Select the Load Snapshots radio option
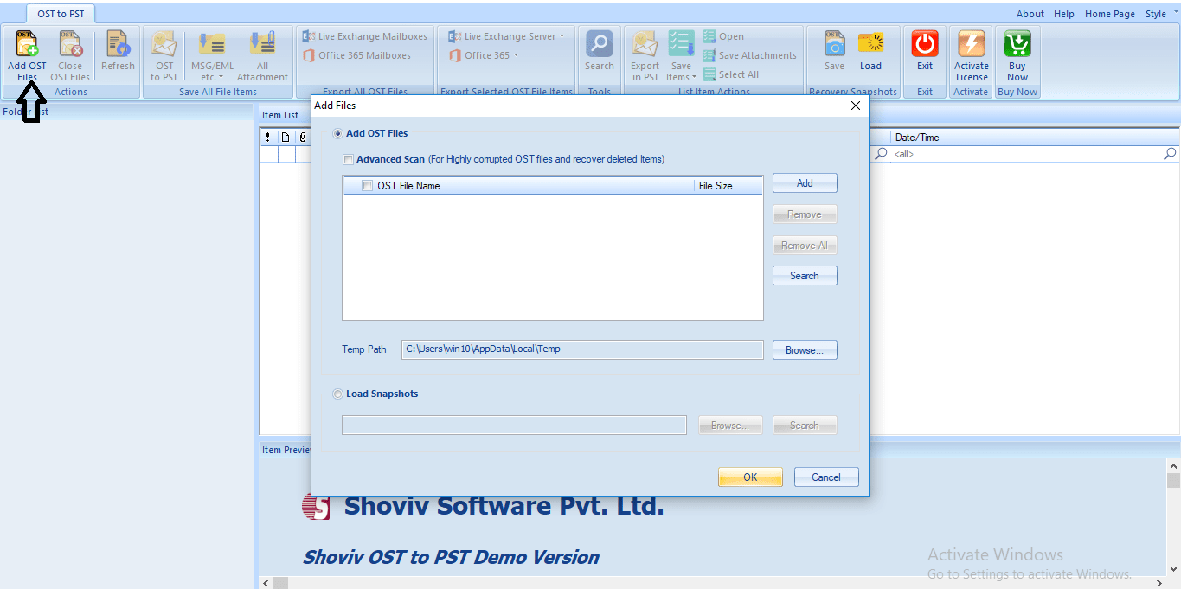This screenshot has height=589, width=1181. 338,394
